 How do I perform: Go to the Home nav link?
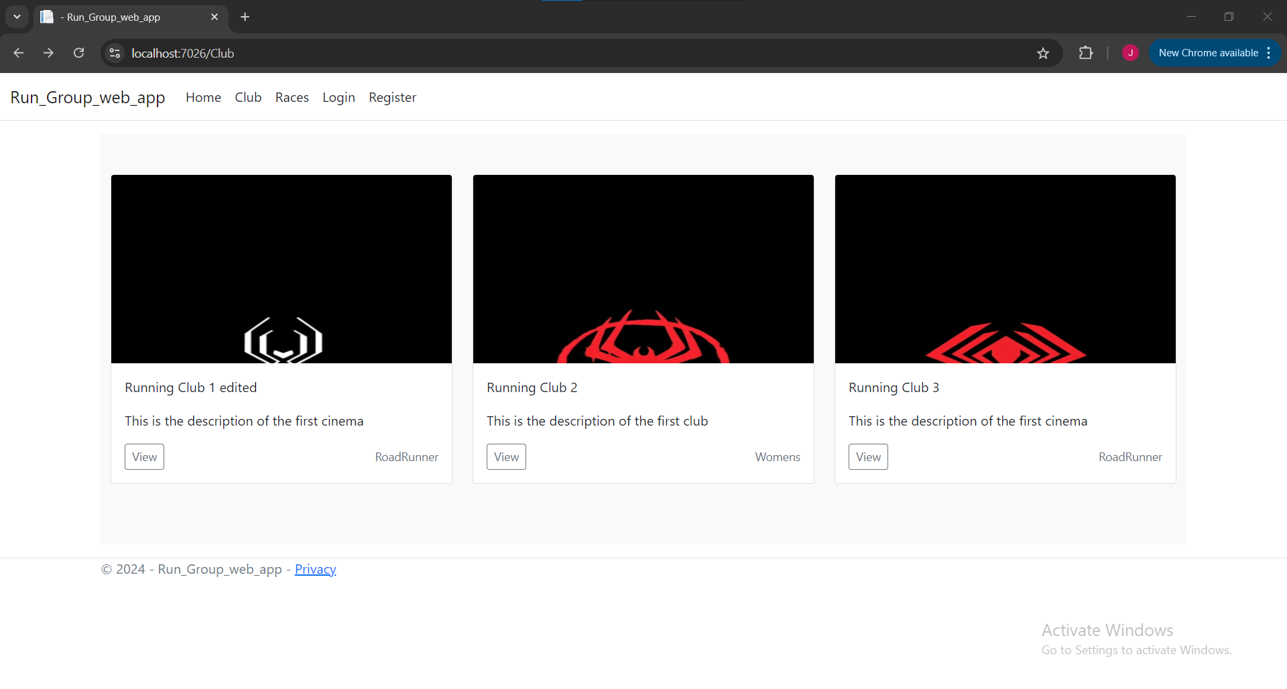click(203, 97)
